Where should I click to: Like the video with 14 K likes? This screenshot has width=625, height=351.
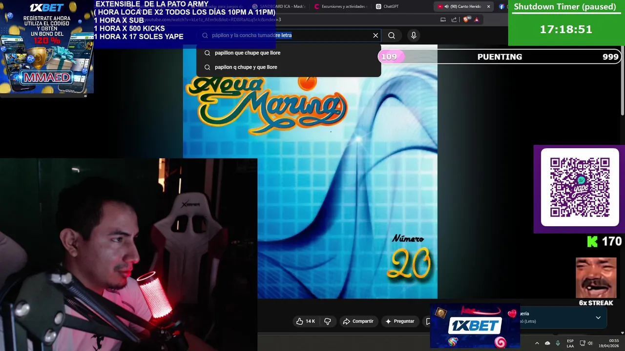[306, 321]
